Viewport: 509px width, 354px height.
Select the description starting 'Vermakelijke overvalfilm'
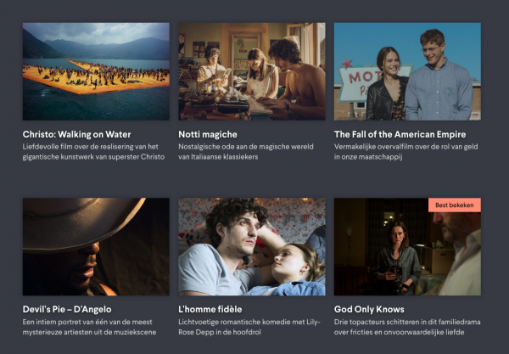click(x=406, y=152)
